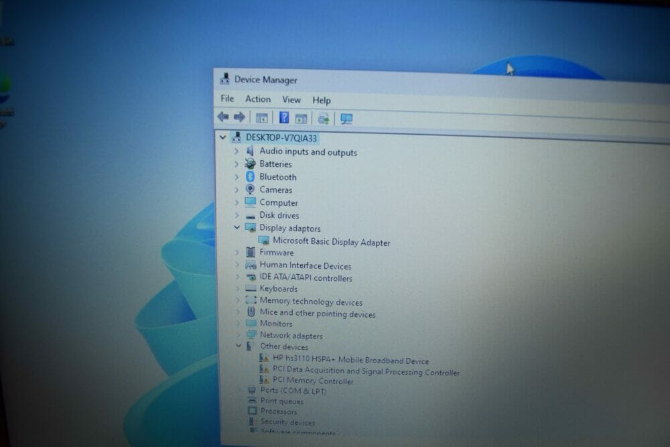Select Human Interface Devices label
The image size is (670, 447).
pos(305,265)
